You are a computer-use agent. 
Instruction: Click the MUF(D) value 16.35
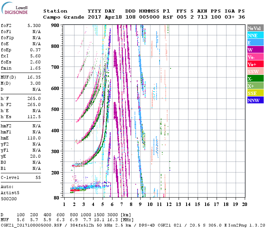pos(34,78)
